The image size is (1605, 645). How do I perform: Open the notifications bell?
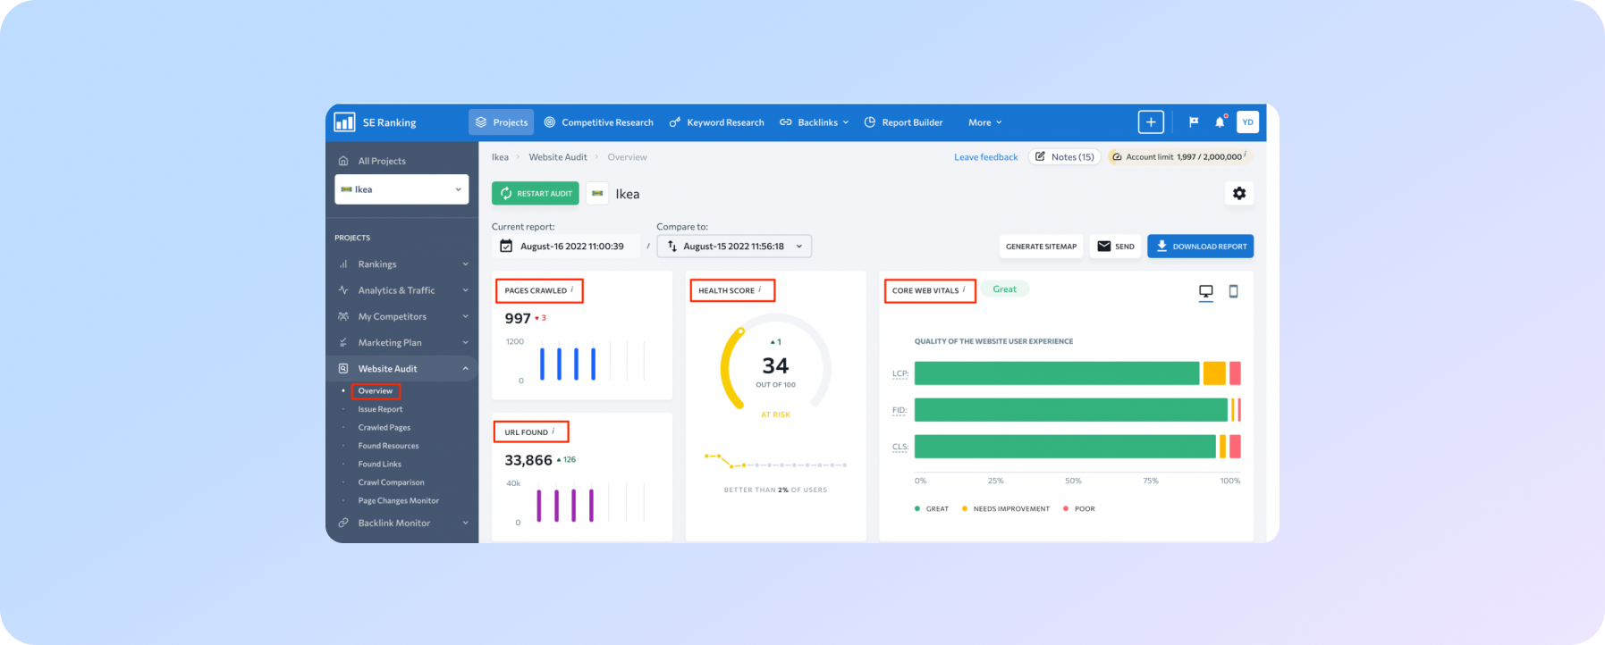tap(1220, 122)
